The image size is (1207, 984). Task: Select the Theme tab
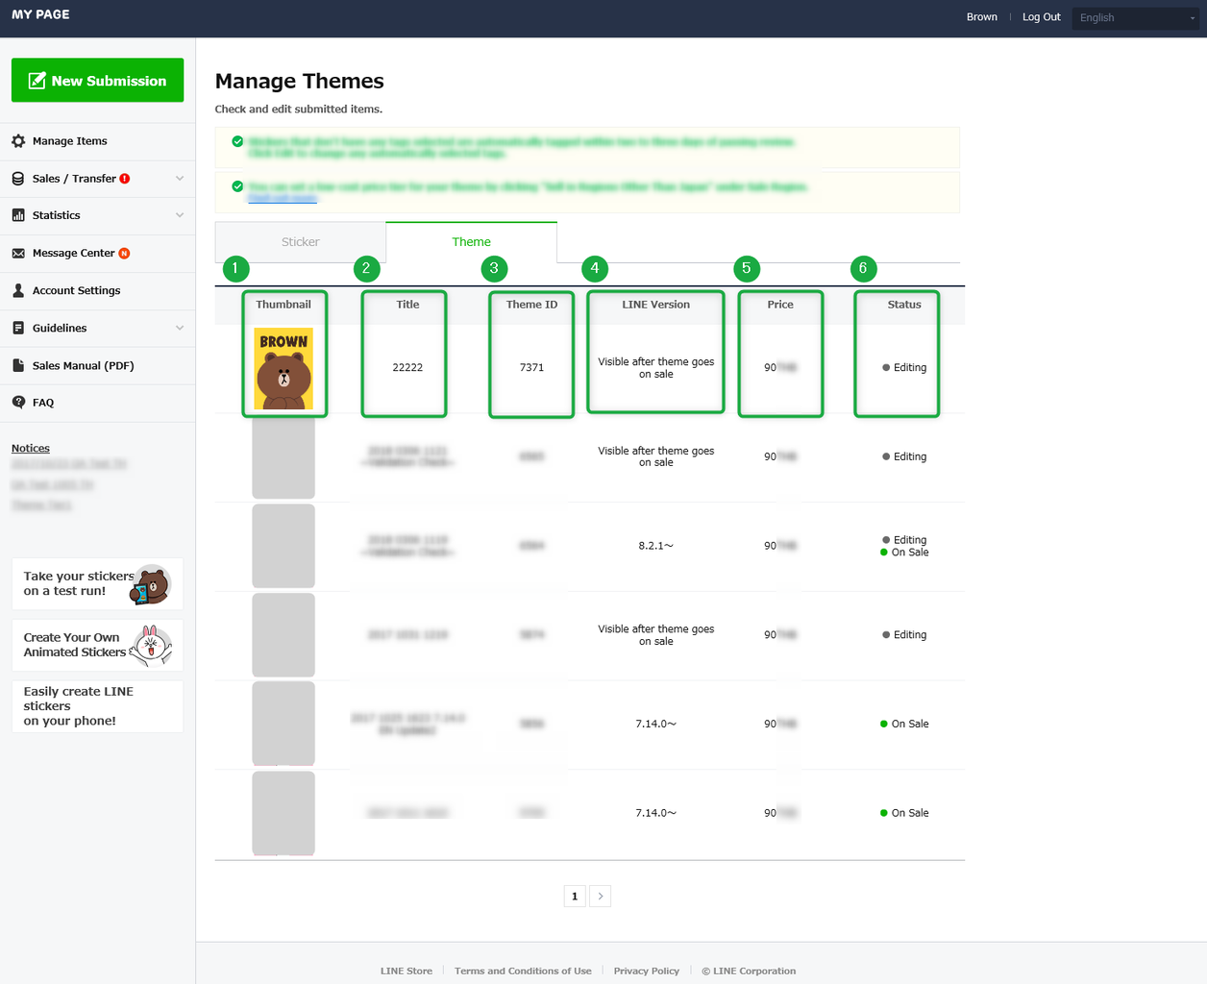[471, 242]
